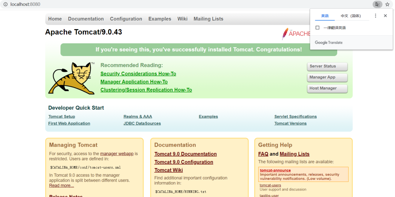The image size is (395, 197).
Task: Open the tomcat-announce mailing list link
Action: tap(275, 170)
